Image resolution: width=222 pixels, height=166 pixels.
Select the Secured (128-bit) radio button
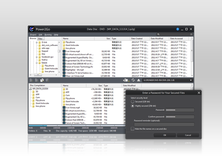(x=132, y=102)
